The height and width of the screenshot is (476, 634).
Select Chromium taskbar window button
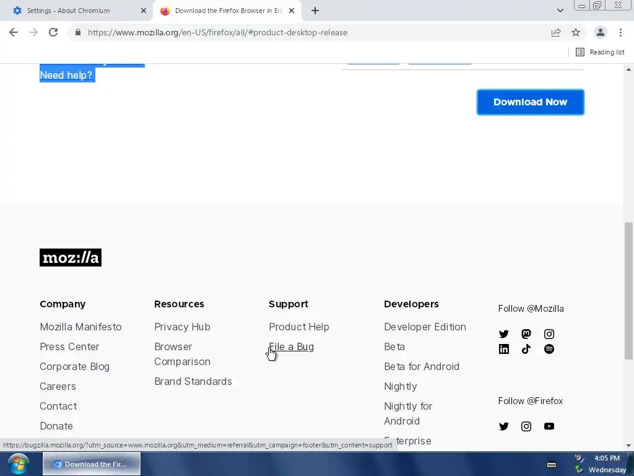pyautogui.click(x=92, y=464)
